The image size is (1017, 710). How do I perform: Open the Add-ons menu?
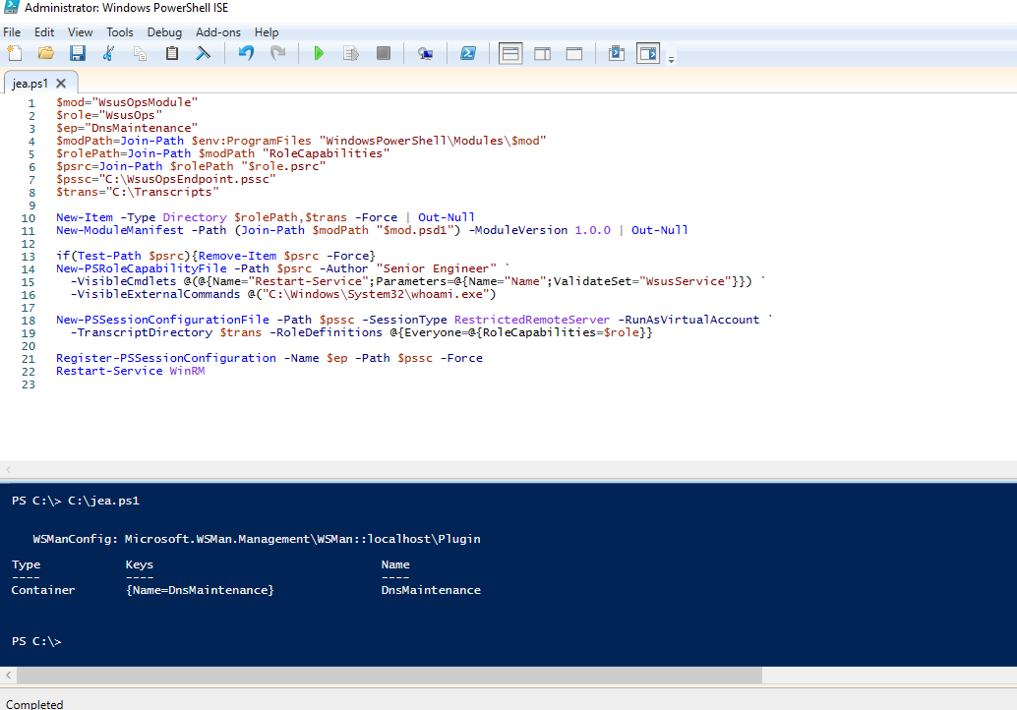pos(218,32)
